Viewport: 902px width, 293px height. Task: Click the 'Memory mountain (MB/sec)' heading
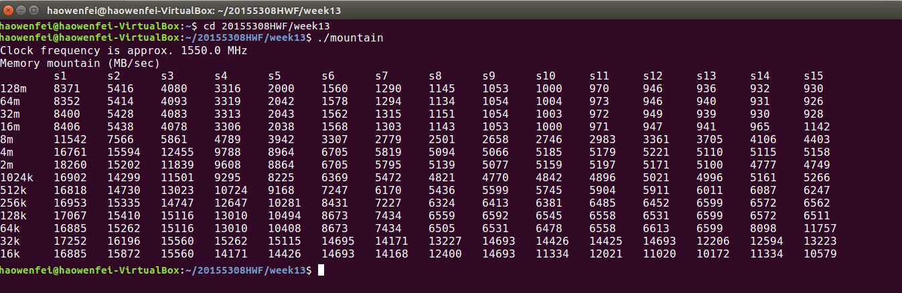click(80, 64)
